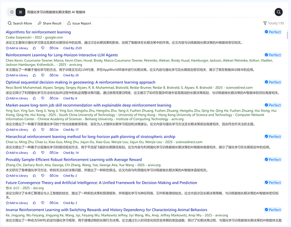Open 'Algorithms for reinforcement learning' paper link
The image size is (291, 227).
(38, 32)
